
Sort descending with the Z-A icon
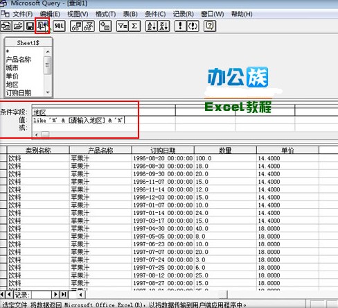pos(163,26)
